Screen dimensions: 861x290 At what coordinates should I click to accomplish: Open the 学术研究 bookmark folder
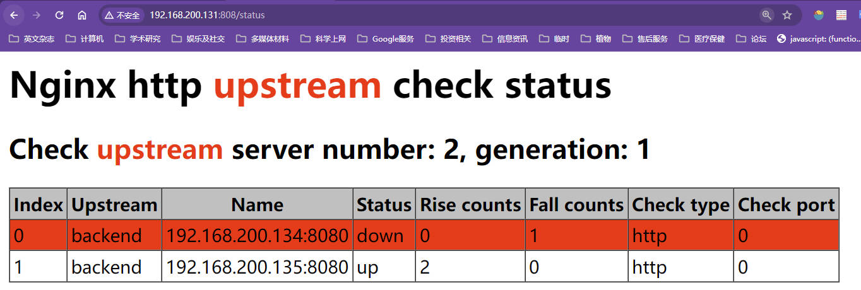tap(138, 39)
